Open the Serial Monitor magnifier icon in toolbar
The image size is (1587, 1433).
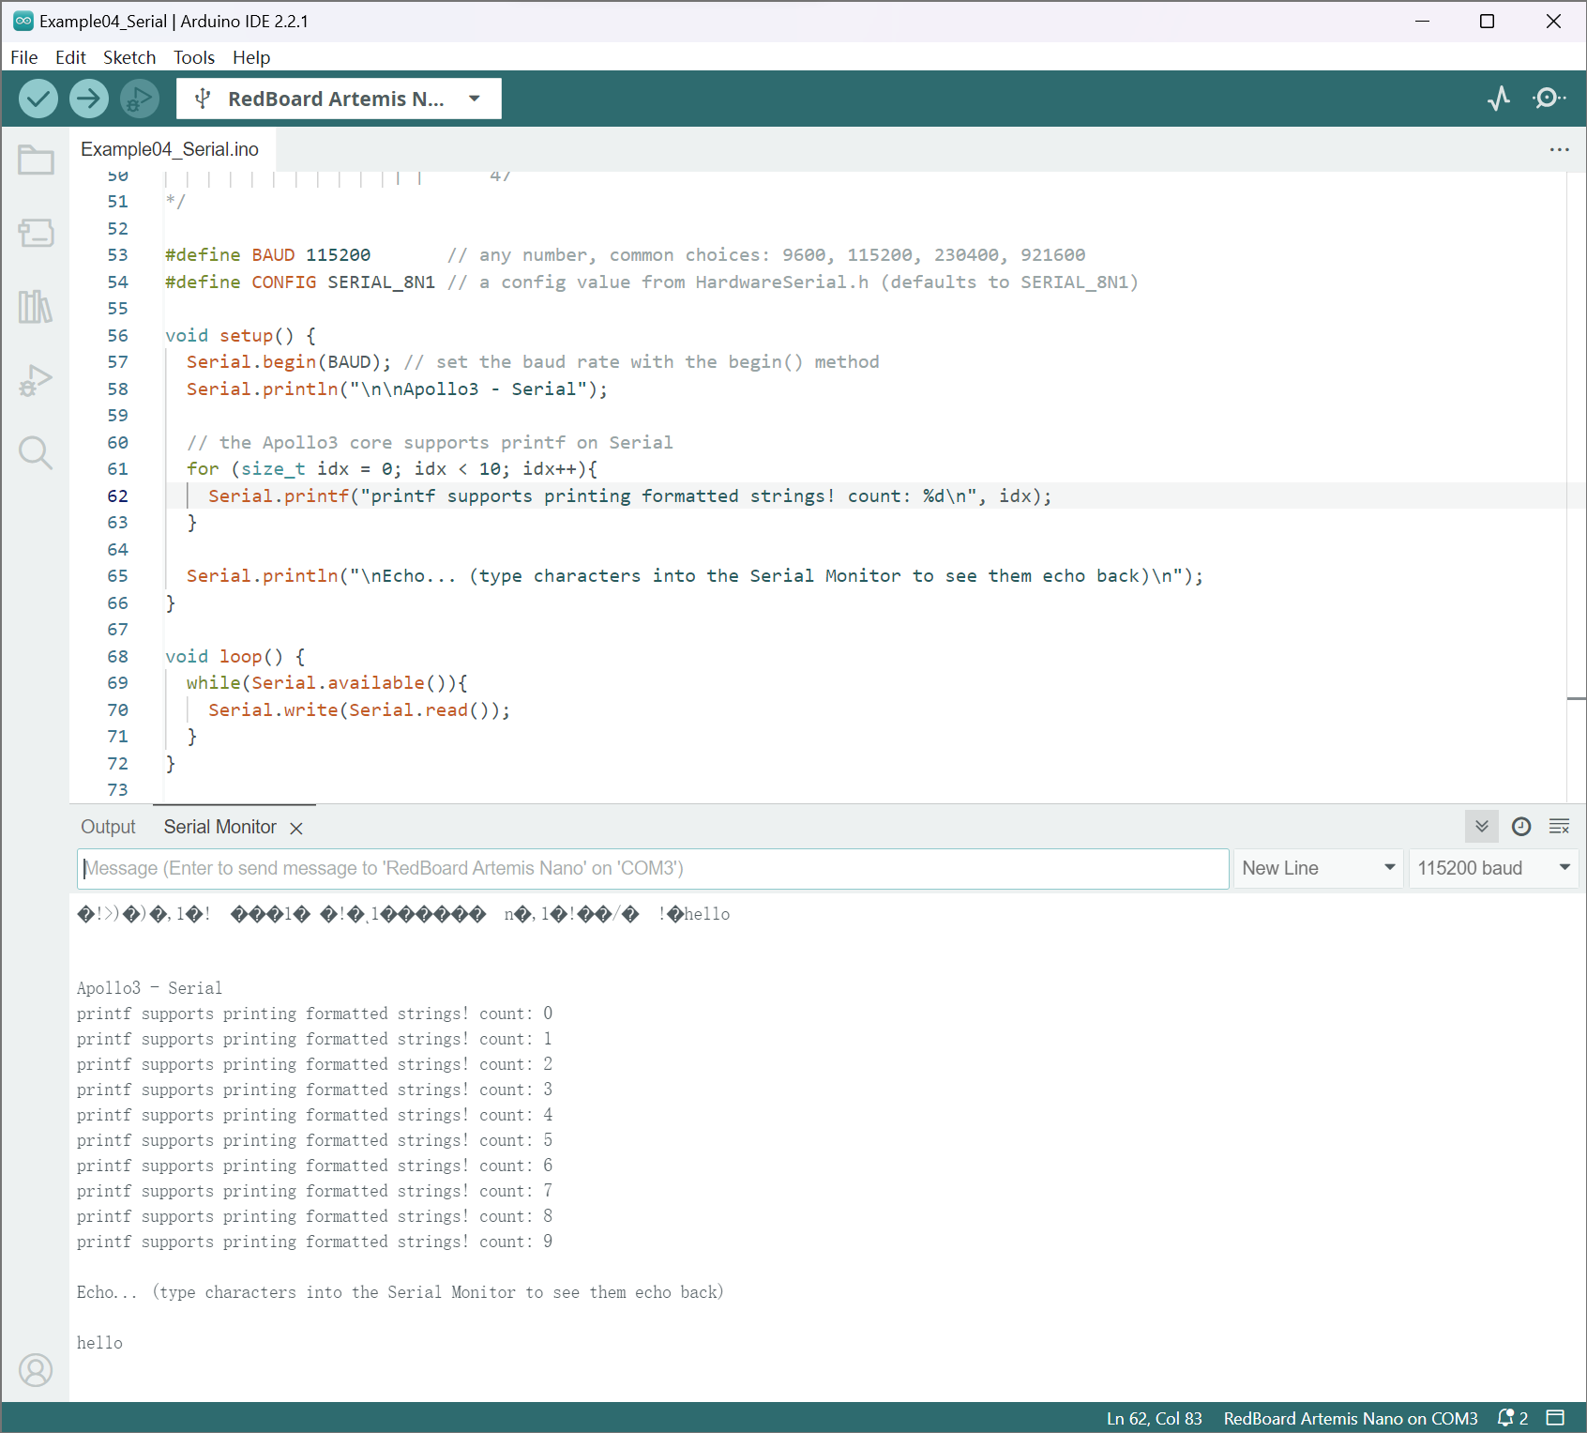1549,99
